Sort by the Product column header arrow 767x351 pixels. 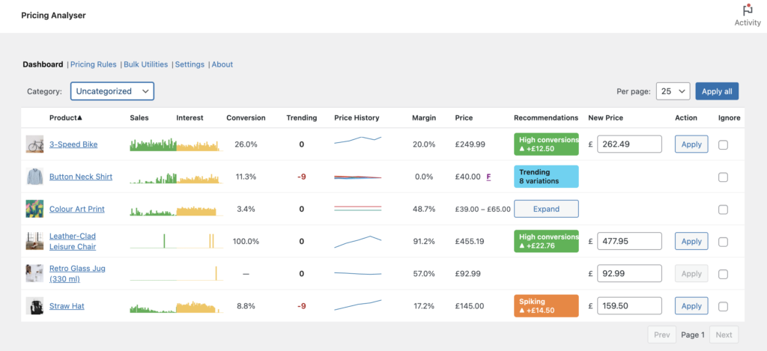click(79, 117)
